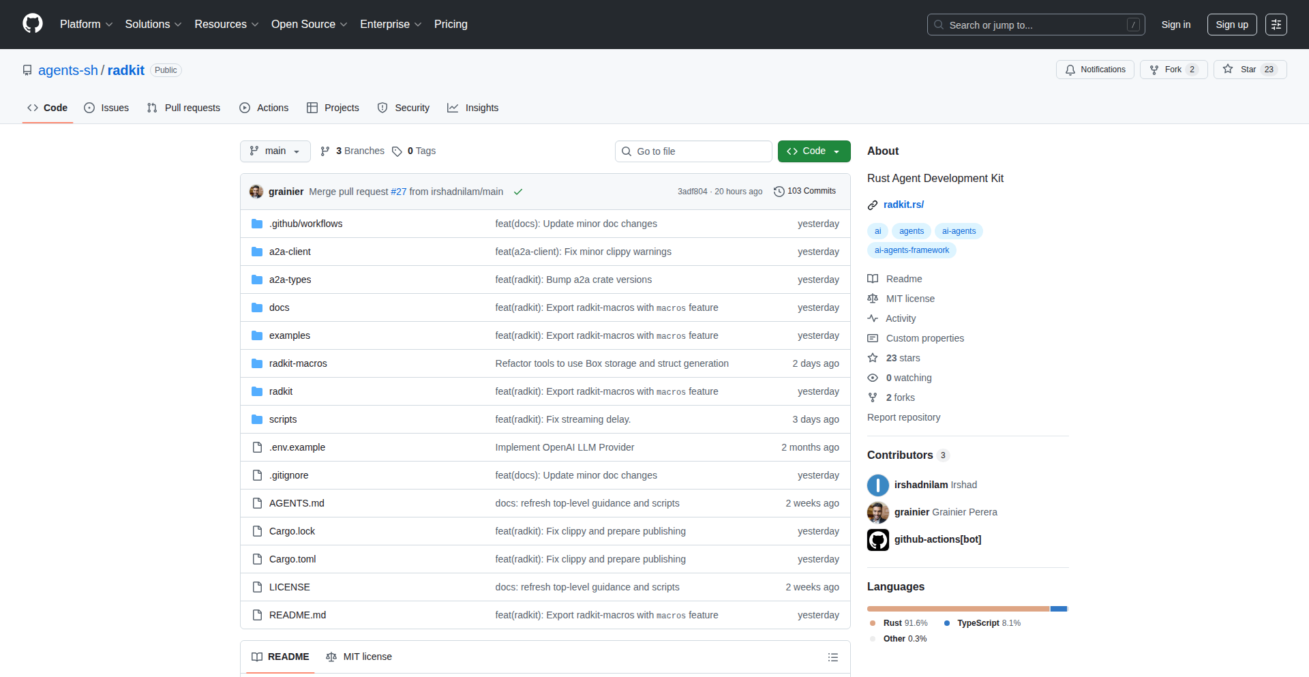Viewport: 1309px width, 677px height.
Task: Switch to the Issues tab
Action: (x=106, y=108)
